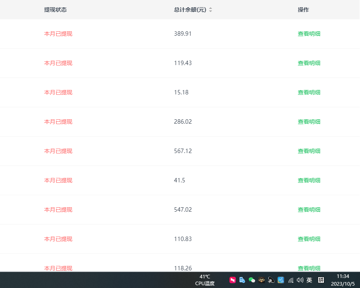This screenshot has width=360, height=288.
Task: Click 本月已提现 status in the 389.91 row
Action: point(58,34)
